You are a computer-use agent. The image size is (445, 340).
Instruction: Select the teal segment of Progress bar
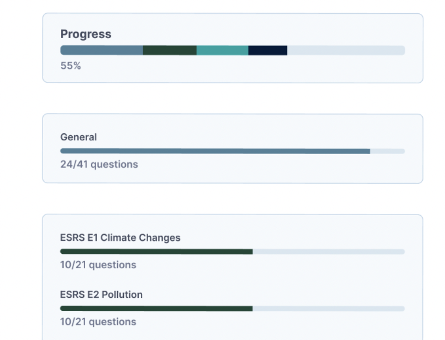click(x=222, y=51)
